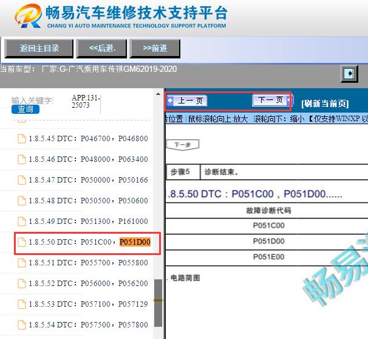Click document icon beside 1.8.5.50 entry

[x=22, y=242]
